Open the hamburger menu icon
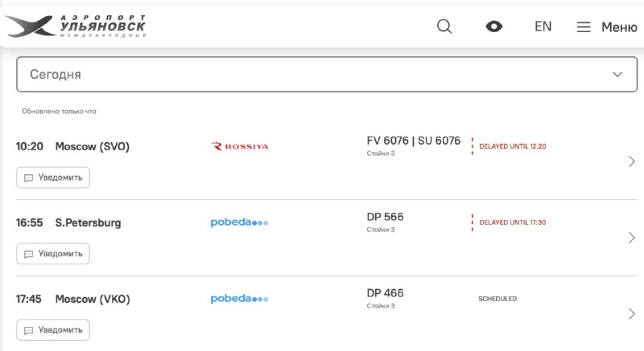 pyautogui.click(x=583, y=27)
